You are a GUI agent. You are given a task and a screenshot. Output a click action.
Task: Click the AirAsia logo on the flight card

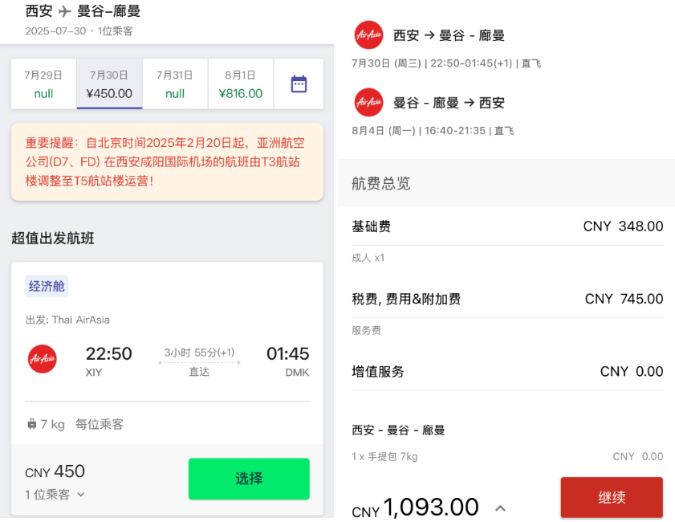(x=42, y=360)
